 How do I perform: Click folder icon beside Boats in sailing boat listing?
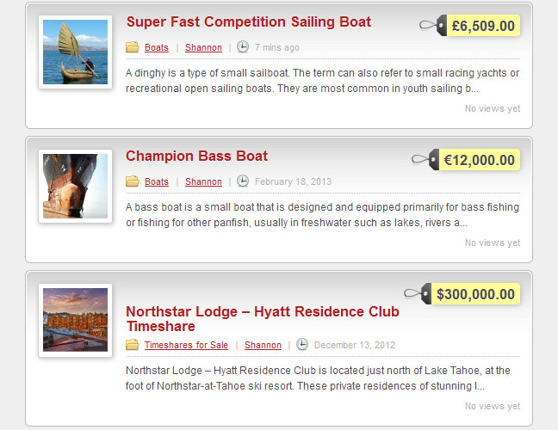(x=133, y=47)
